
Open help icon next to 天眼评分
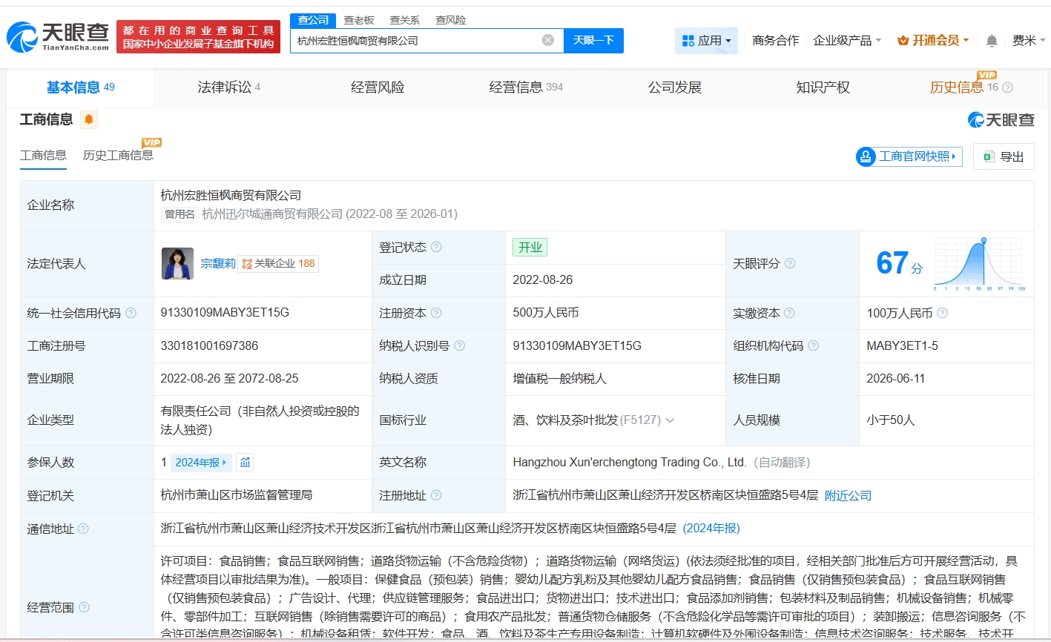click(x=790, y=263)
